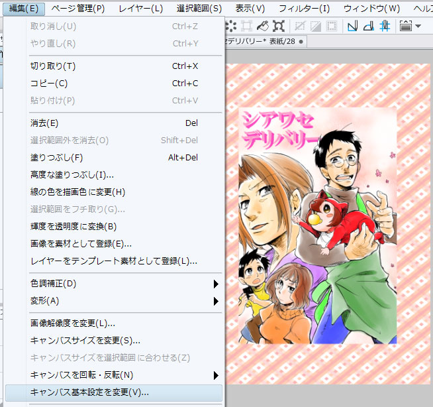The image size is (433, 407).
Task: Click the 貼り付け(P) menu entry
Action: click(114, 100)
